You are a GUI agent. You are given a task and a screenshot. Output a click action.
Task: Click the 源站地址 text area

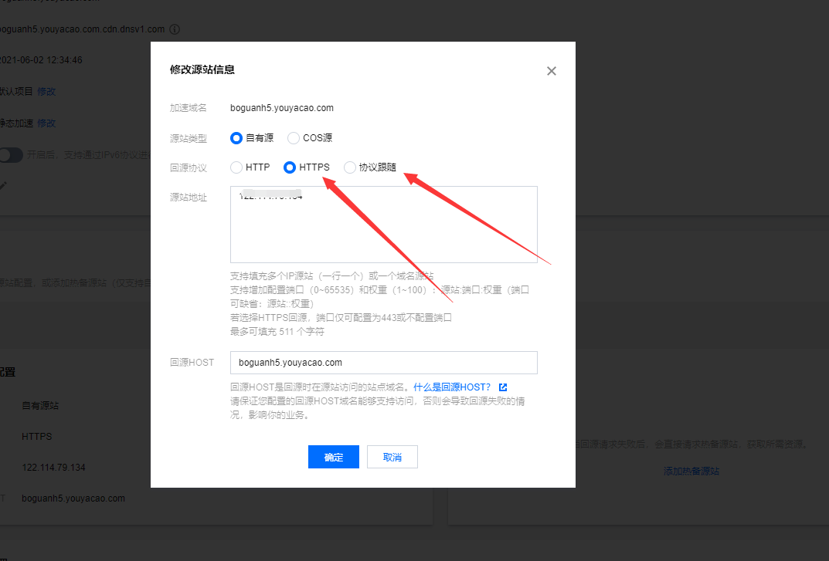click(384, 225)
